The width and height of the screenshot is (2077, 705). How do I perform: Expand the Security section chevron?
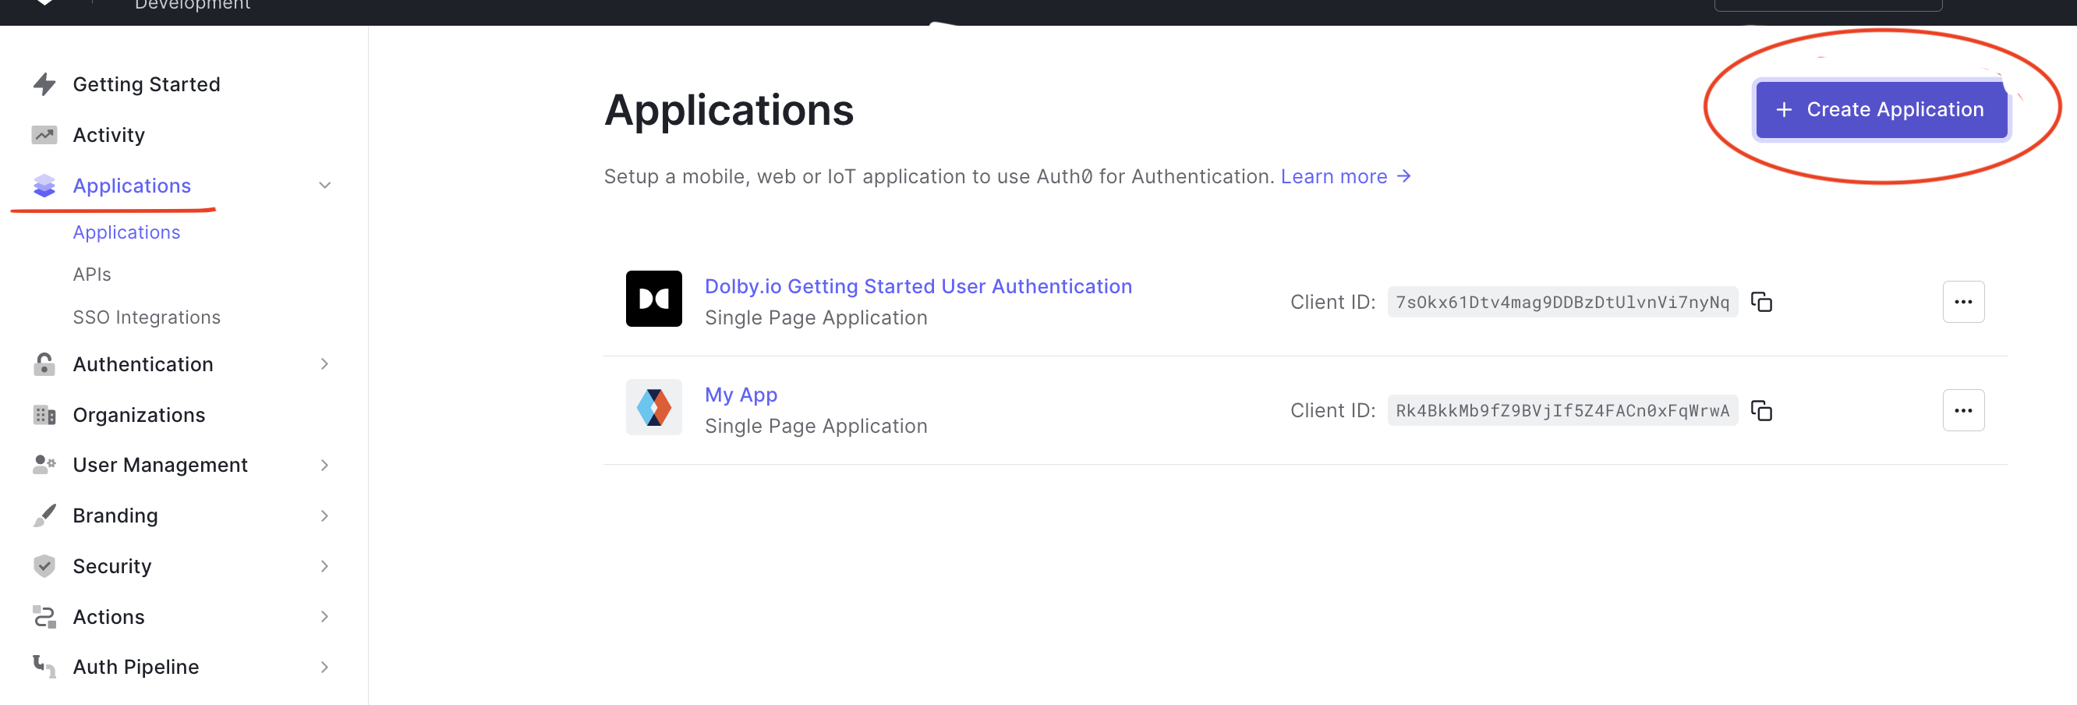[325, 566]
